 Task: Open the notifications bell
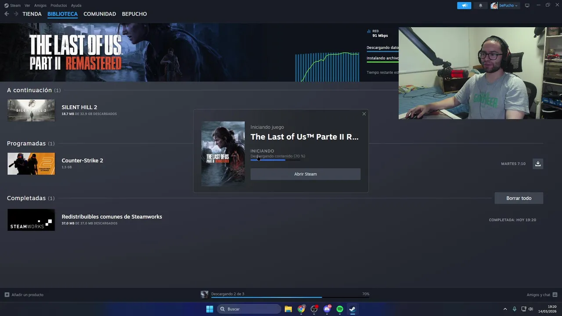click(480, 5)
